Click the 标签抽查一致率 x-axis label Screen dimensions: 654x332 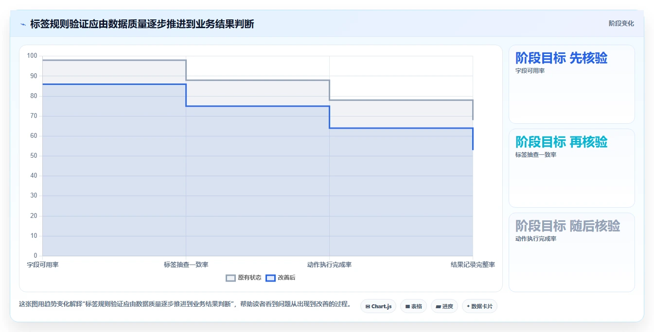[x=186, y=265]
